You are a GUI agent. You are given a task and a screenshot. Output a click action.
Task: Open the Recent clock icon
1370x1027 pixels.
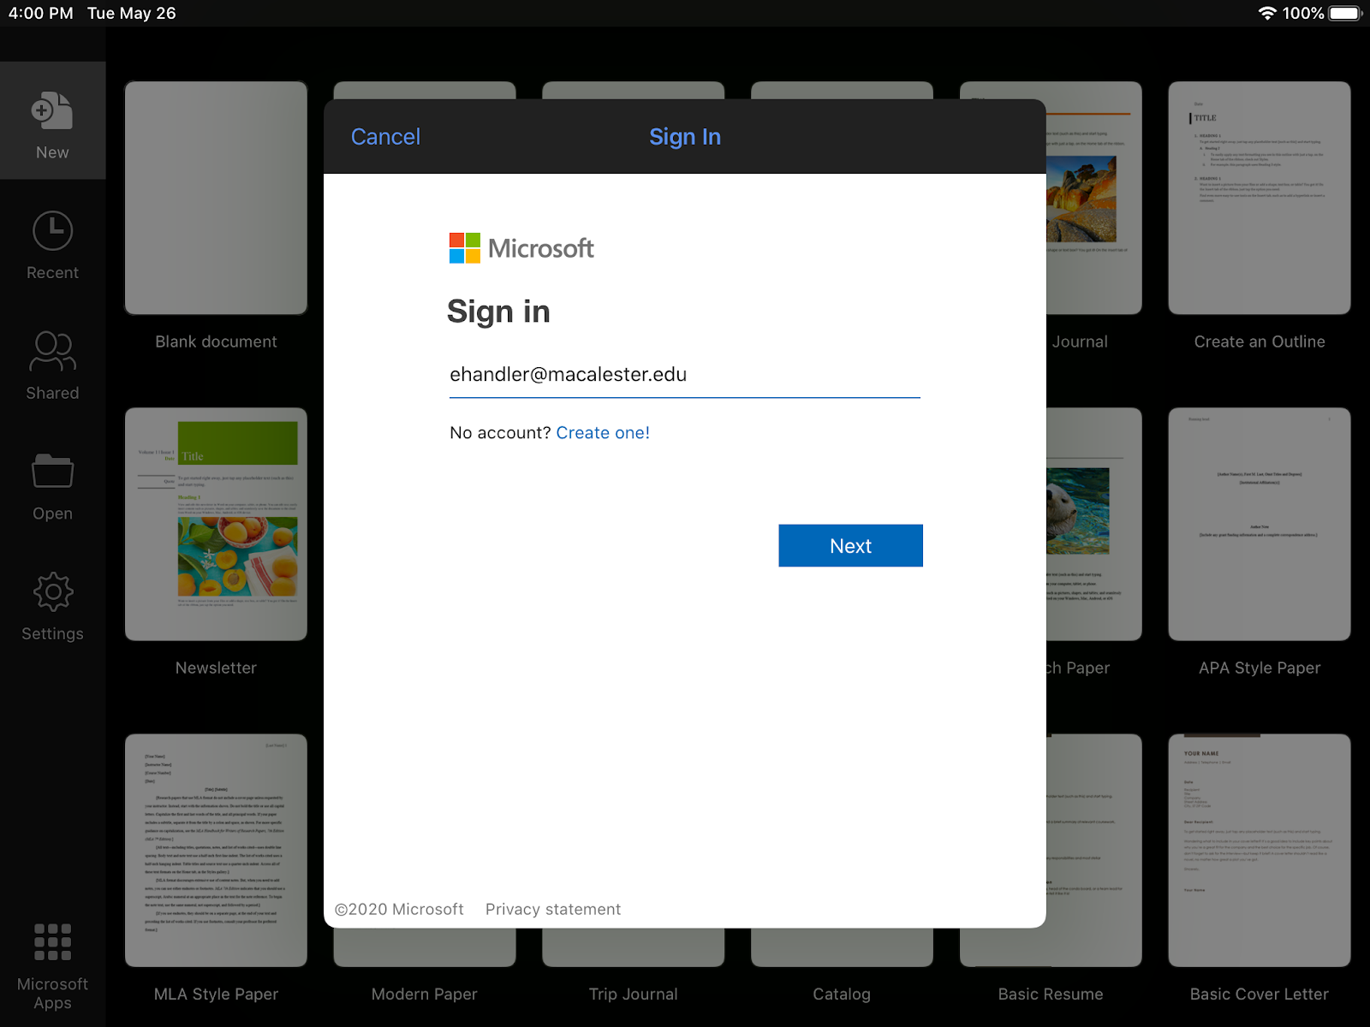click(x=52, y=231)
